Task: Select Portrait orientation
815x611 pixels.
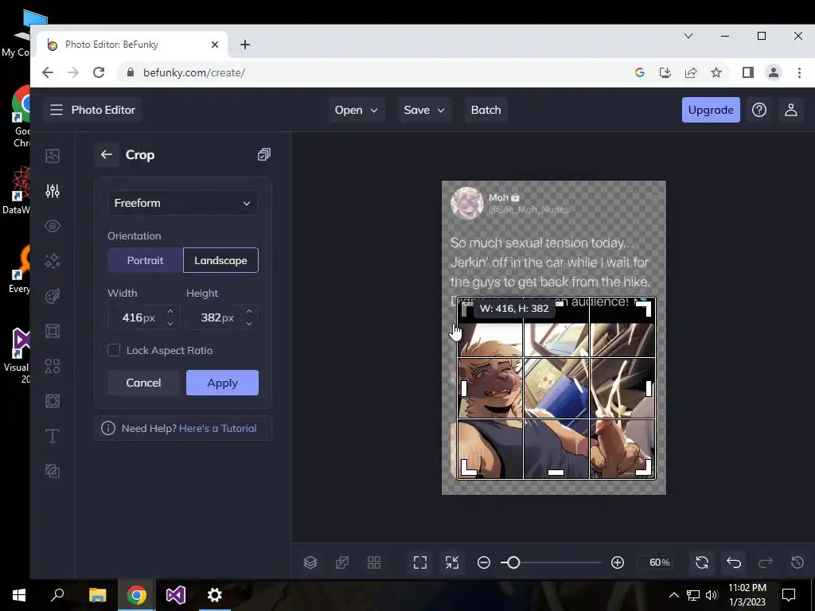Action: coord(145,260)
